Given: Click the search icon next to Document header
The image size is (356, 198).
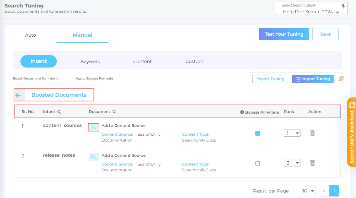Looking at the screenshot, I should tap(114, 112).
